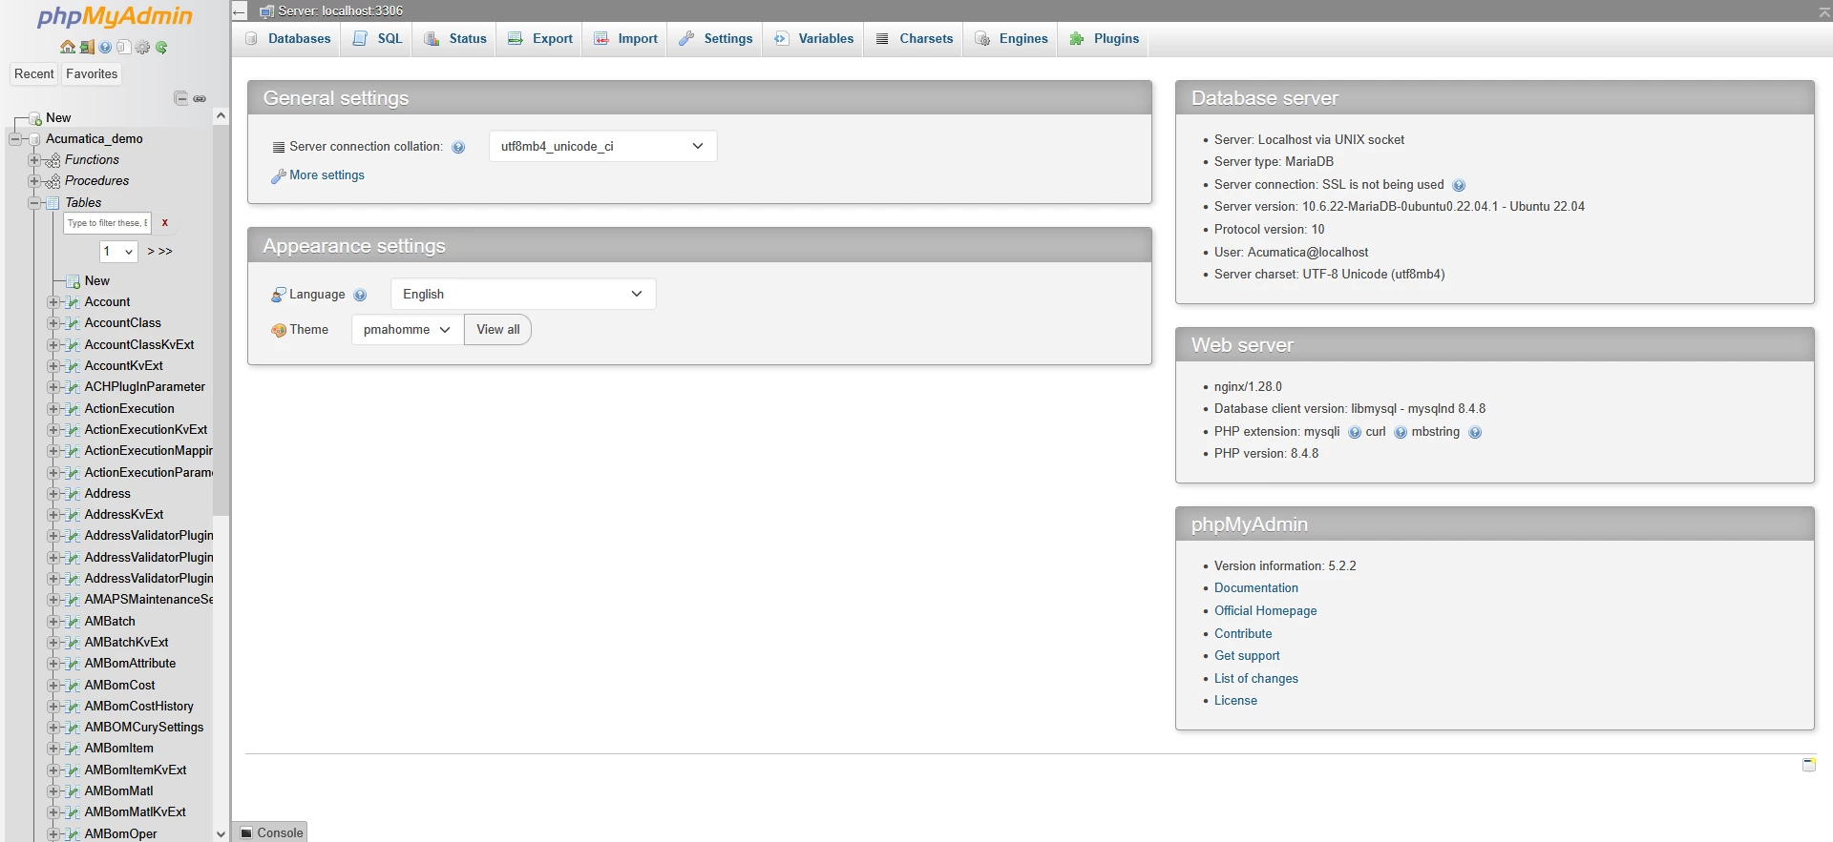
Task: Clear the table filter with the X button
Action: pyautogui.click(x=164, y=223)
